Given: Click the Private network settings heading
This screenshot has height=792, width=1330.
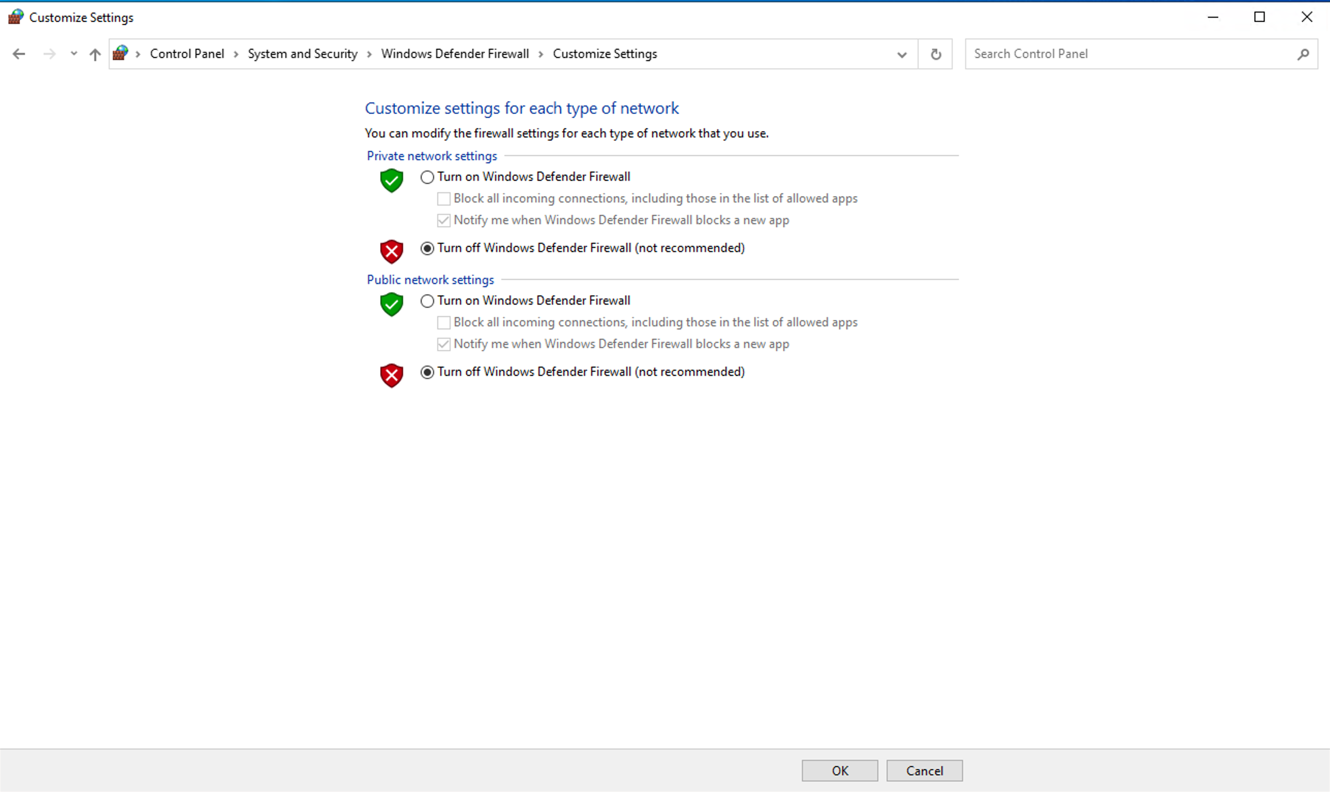Looking at the screenshot, I should 431,156.
